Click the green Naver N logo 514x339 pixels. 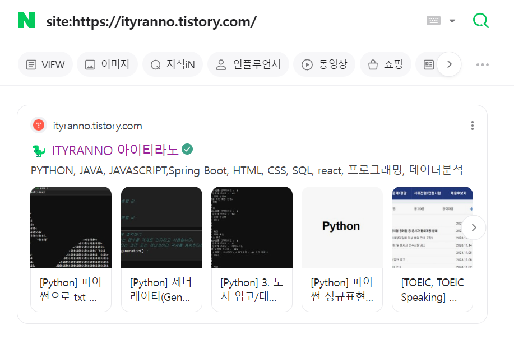click(26, 20)
